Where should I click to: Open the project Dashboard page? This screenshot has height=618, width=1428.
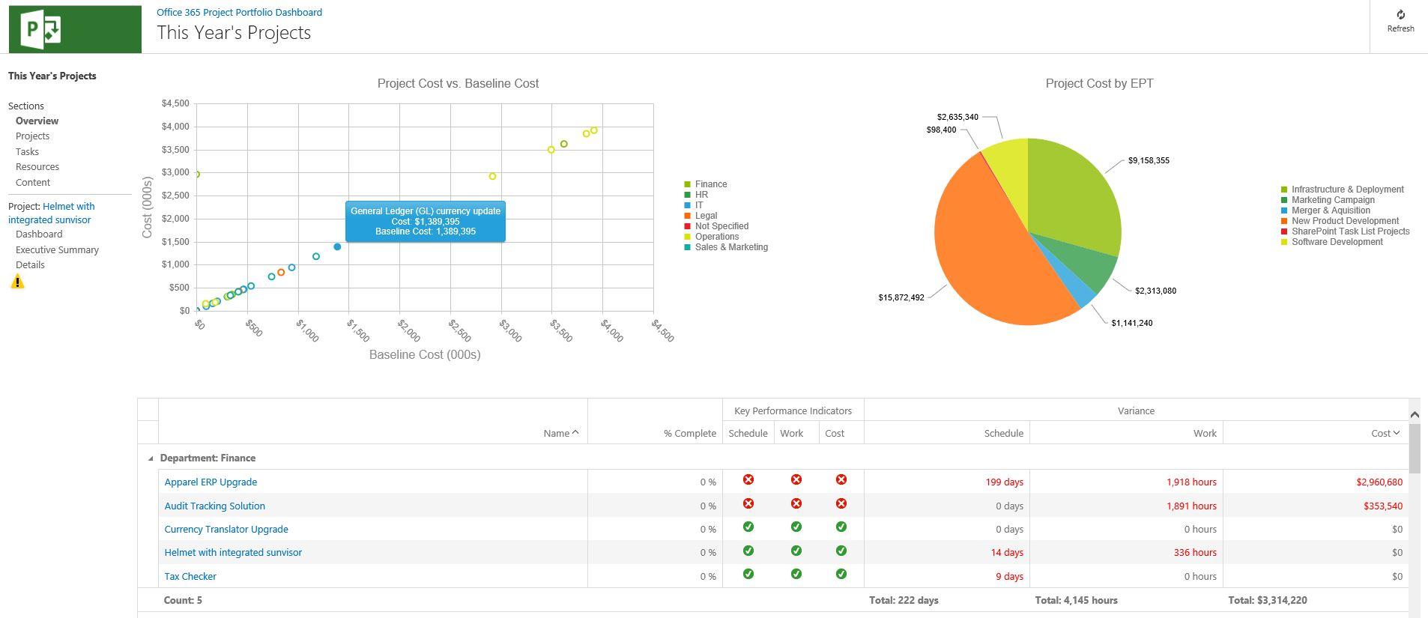point(39,234)
